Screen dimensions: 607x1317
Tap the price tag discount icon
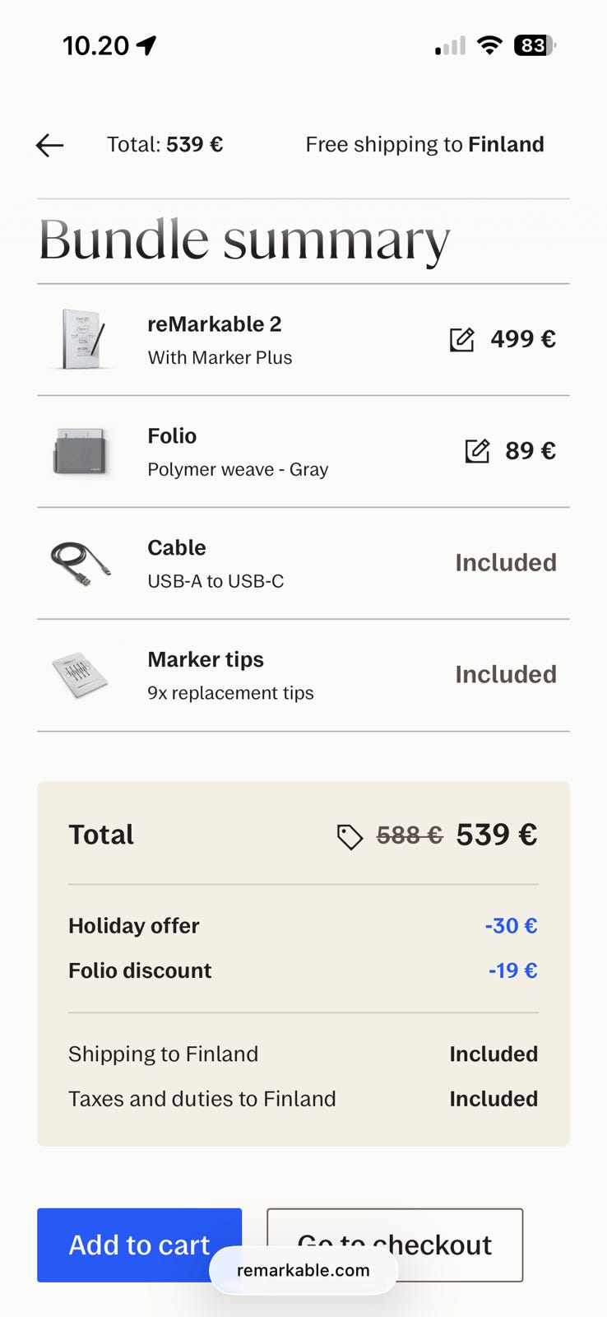click(x=350, y=836)
